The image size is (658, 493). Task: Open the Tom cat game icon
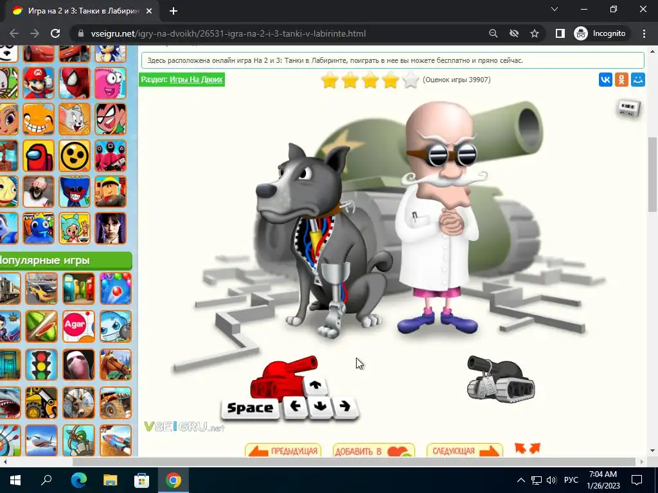click(x=75, y=119)
